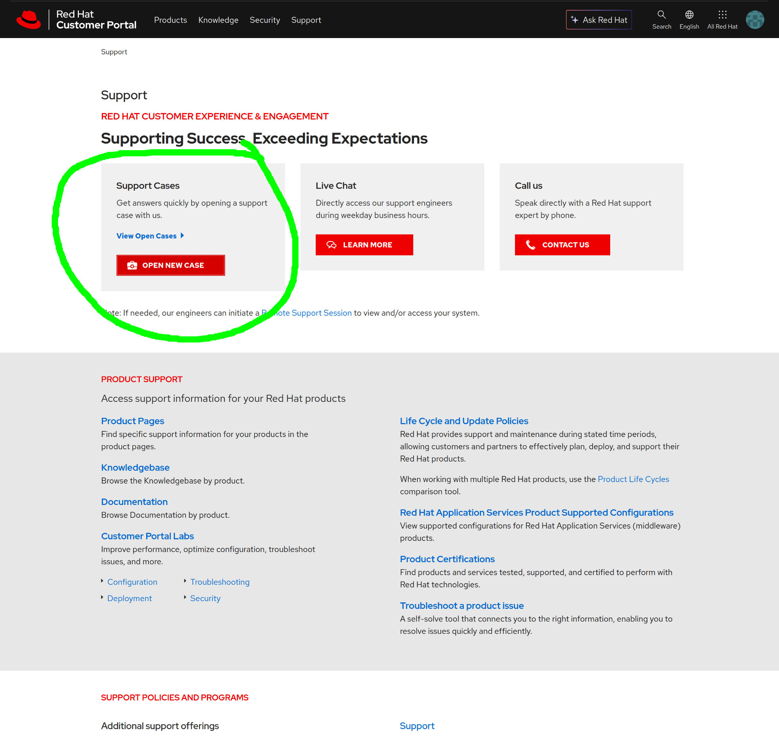Click the chat bubble icon on Learn More
Image resolution: width=779 pixels, height=739 pixels.
[x=331, y=245]
